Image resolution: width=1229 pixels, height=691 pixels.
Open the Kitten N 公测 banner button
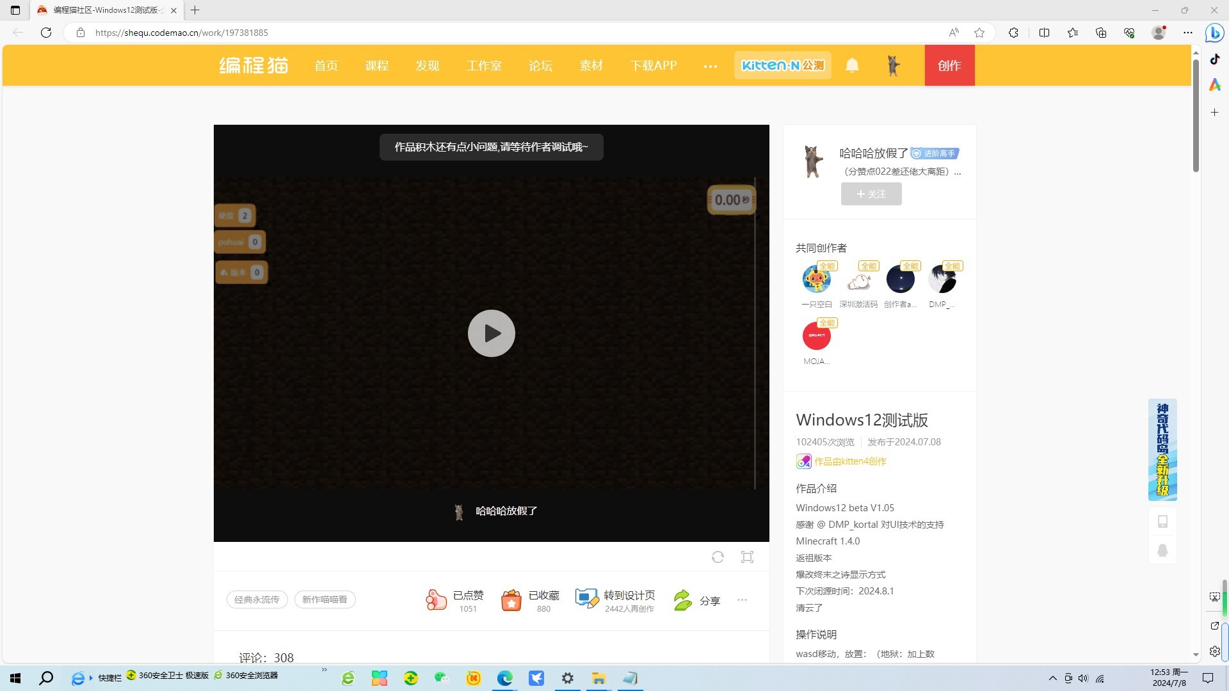point(782,65)
